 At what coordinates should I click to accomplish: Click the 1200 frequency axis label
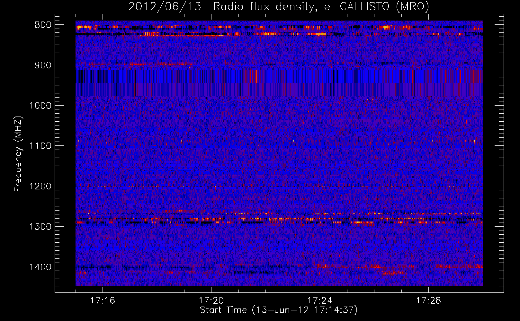(40, 187)
